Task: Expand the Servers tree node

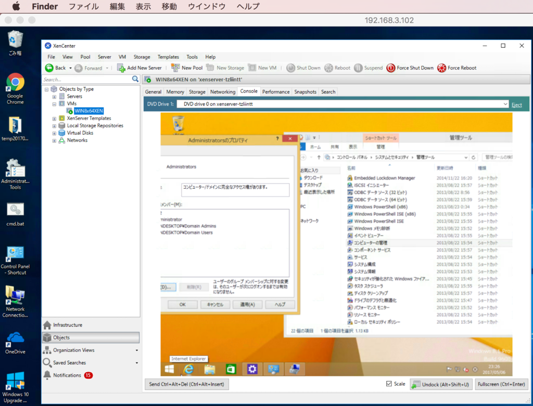Action: (54, 97)
